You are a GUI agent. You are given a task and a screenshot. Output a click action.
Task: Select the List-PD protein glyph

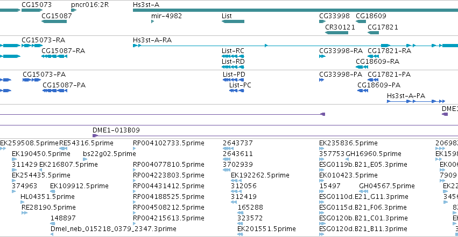(x=234, y=80)
